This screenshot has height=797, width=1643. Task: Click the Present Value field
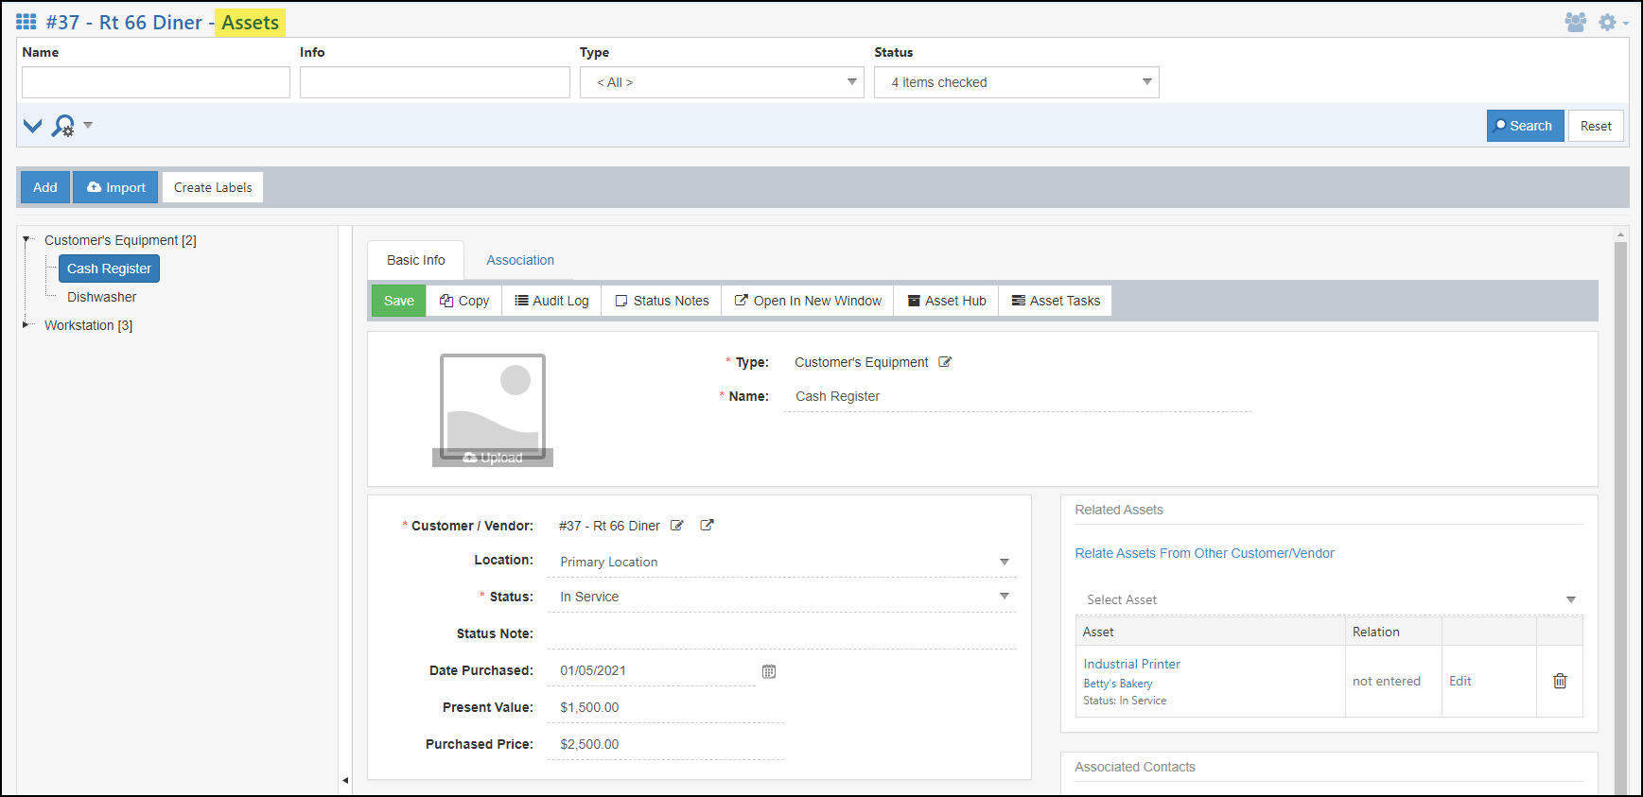pyautogui.click(x=666, y=707)
